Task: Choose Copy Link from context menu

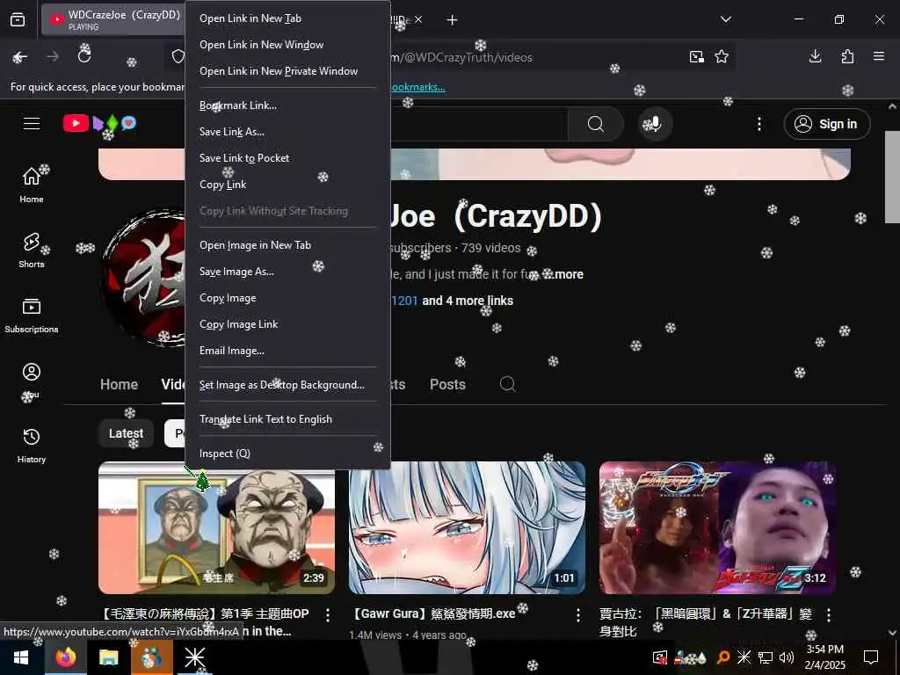Action: [x=287, y=185]
